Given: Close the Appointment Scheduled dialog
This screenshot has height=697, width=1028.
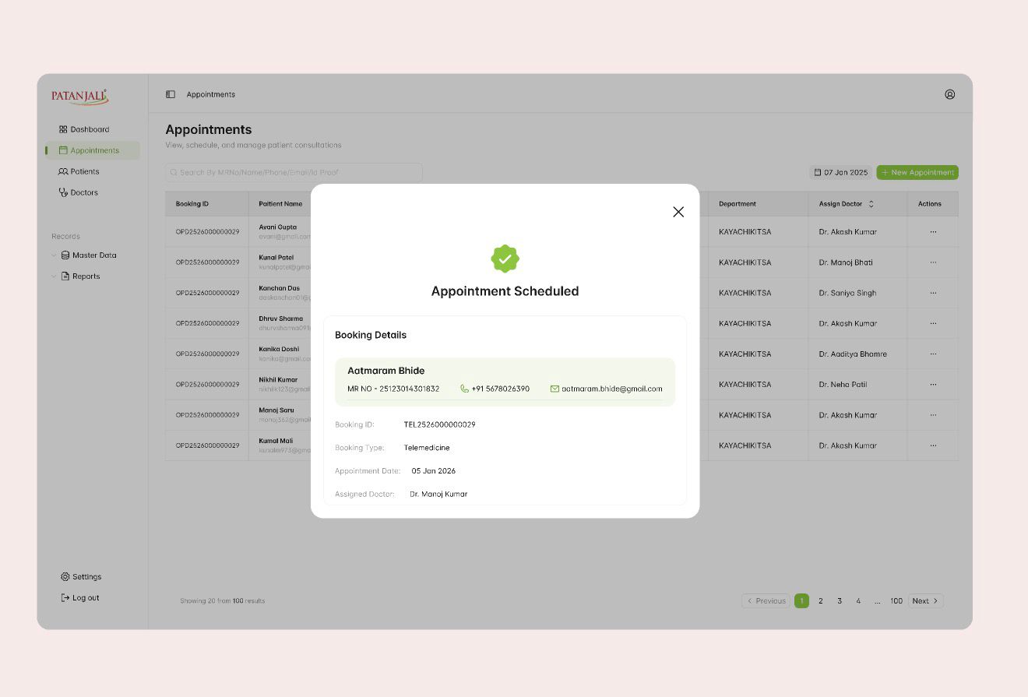Looking at the screenshot, I should (678, 212).
